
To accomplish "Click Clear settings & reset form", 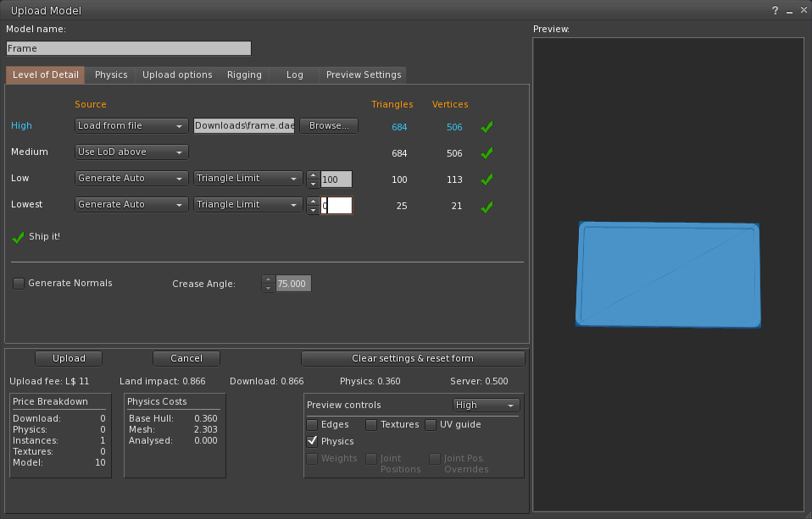I will [413, 359].
